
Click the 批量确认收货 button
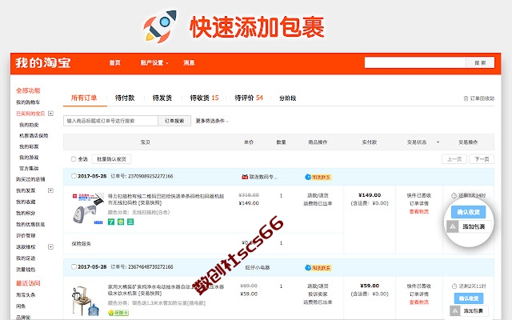pos(111,159)
